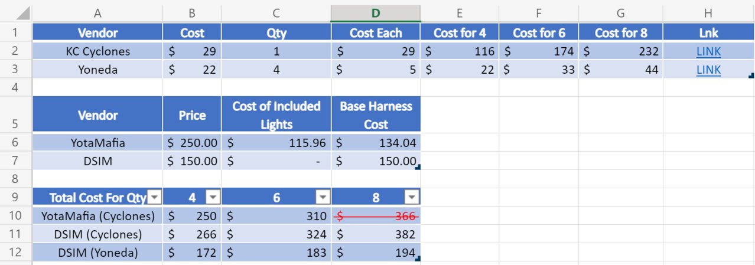Select the YotaMafia cell in row 6
This screenshot has width=755, height=265.
pyautogui.click(x=97, y=142)
